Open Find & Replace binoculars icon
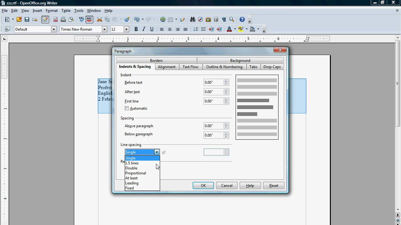 pos(192,19)
